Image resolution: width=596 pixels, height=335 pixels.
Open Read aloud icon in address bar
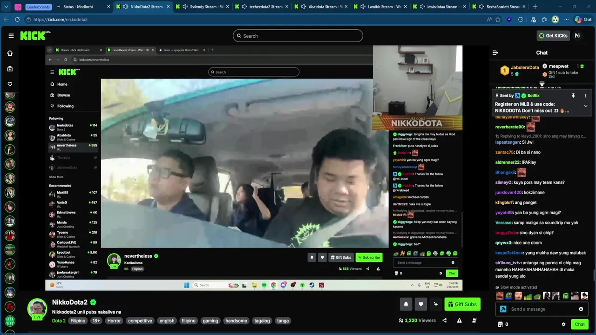489,20
